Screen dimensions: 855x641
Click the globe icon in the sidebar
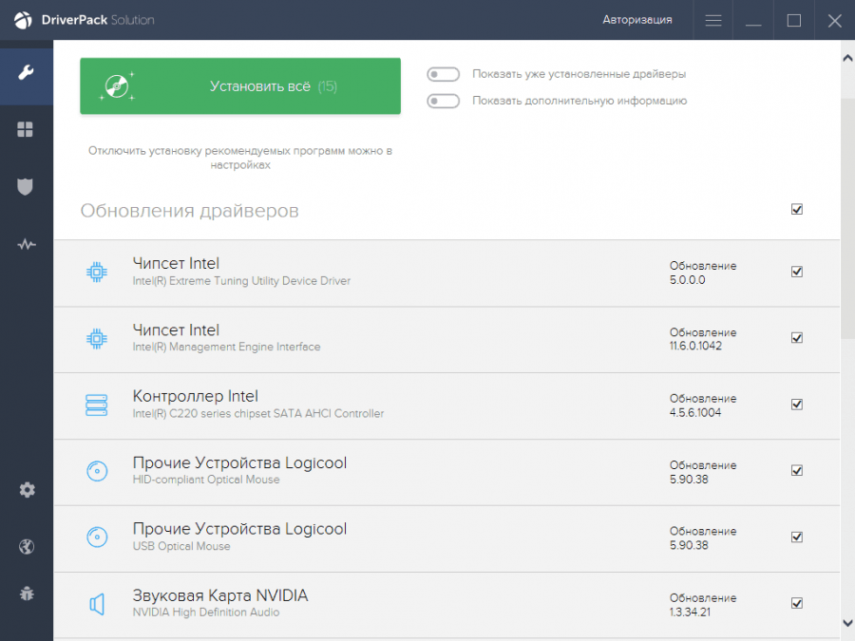27,546
